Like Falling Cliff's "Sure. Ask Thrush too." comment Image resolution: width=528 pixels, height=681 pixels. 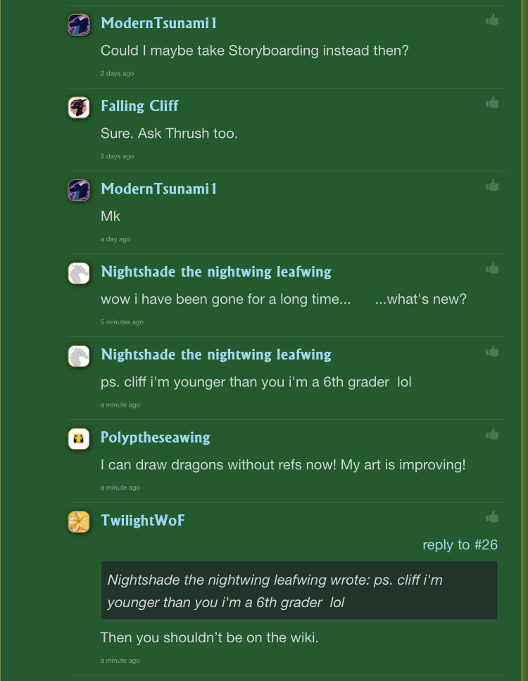pos(492,103)
